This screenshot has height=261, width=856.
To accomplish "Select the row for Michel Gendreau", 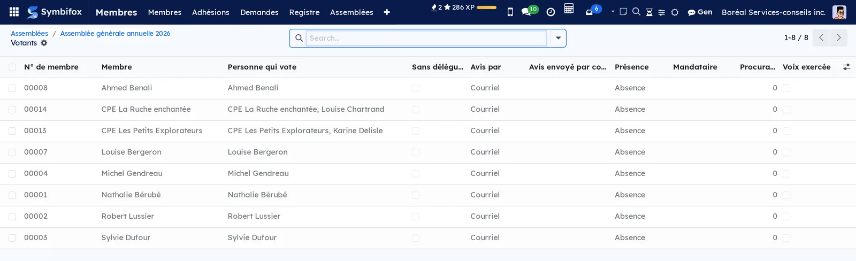I will point(12,174).
